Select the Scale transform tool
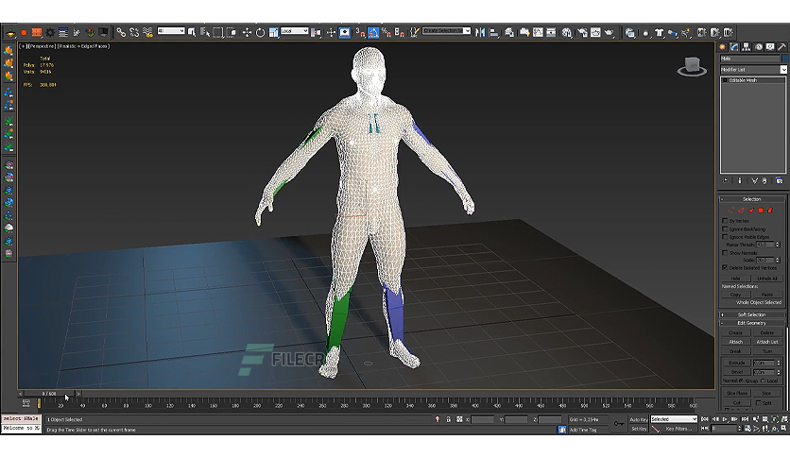 274,33
